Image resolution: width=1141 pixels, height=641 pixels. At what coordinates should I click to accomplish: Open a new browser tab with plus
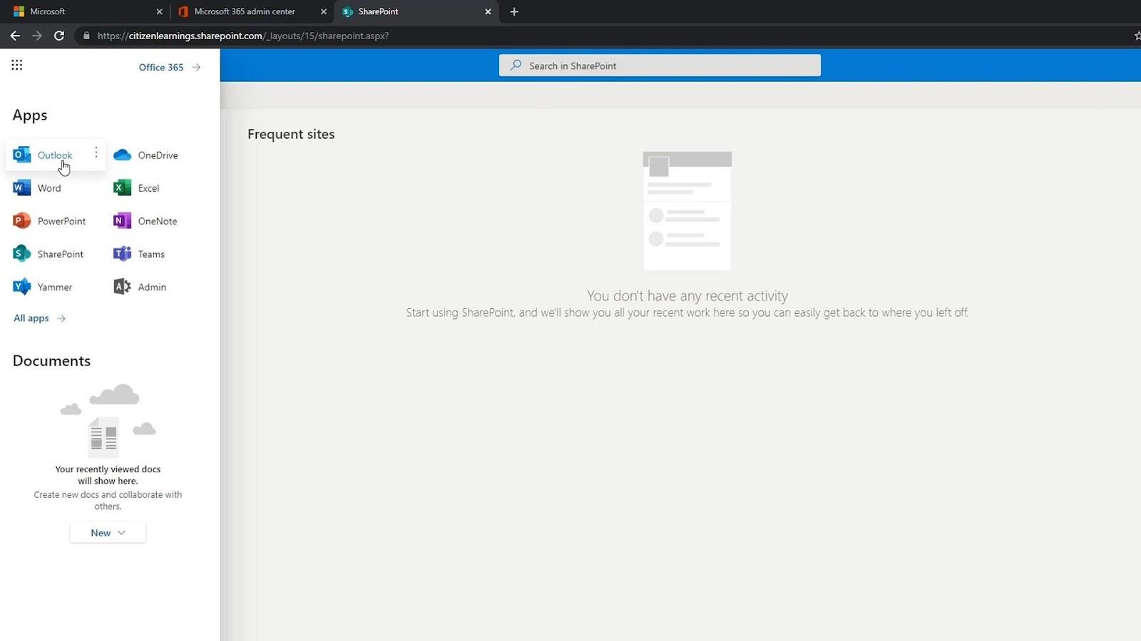514,11
